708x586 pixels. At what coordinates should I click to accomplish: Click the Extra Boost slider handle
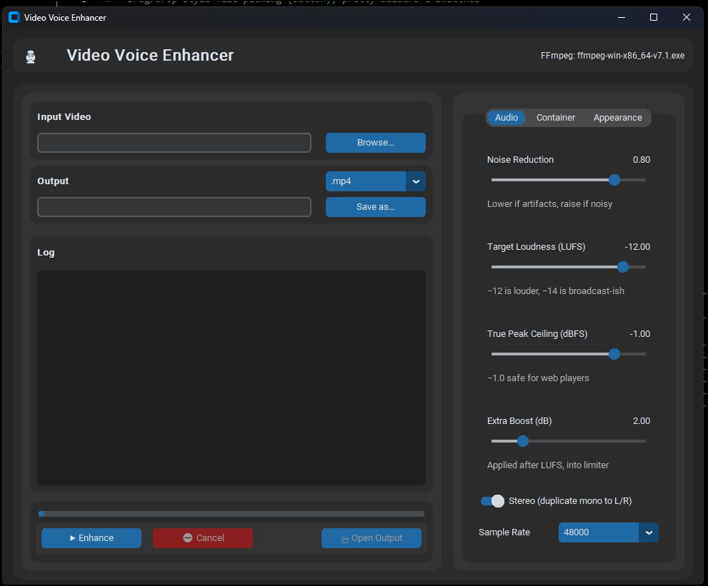click(523, 441)
